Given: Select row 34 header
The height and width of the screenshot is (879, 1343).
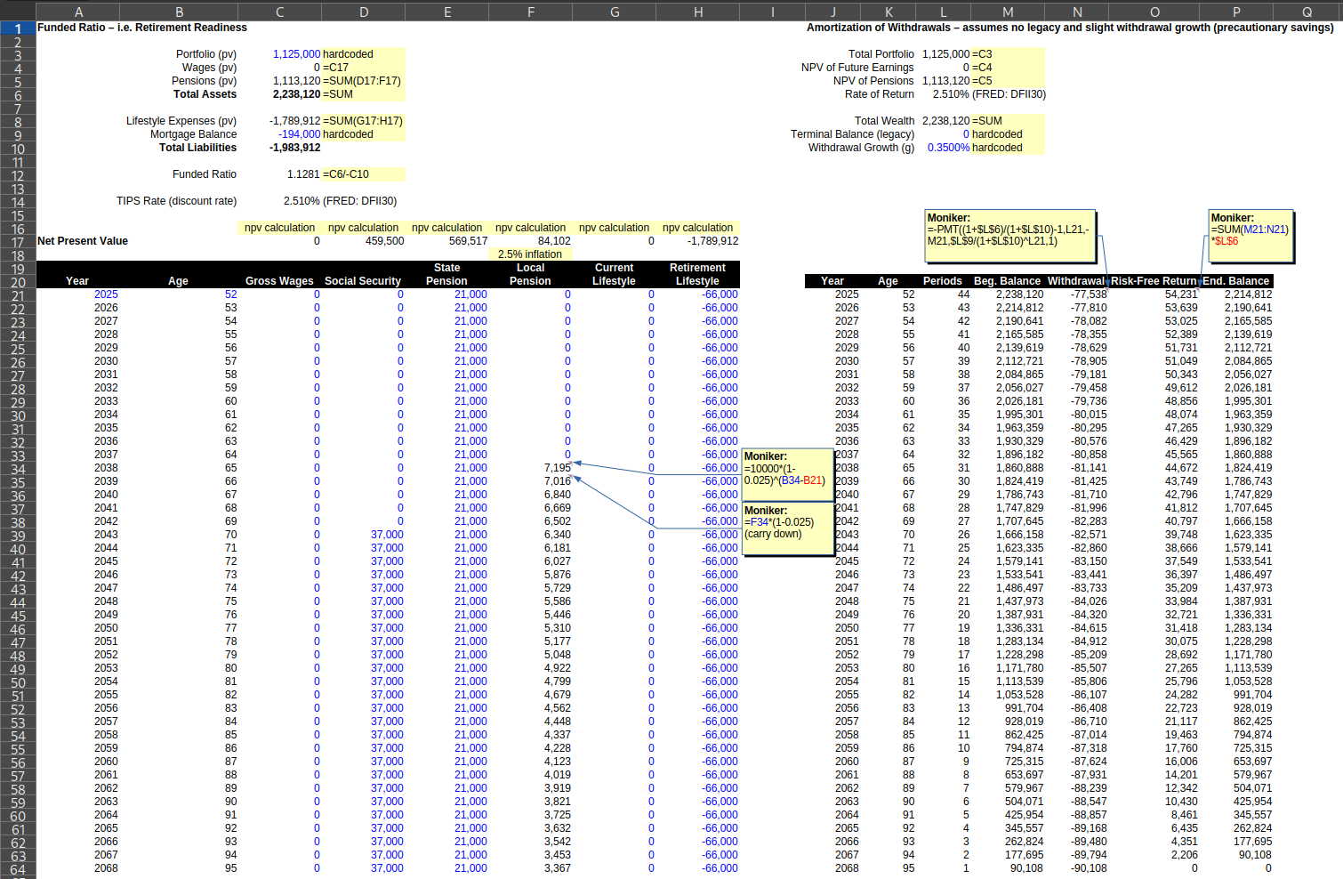Looking at the screenshot, I should pos(17,469).
